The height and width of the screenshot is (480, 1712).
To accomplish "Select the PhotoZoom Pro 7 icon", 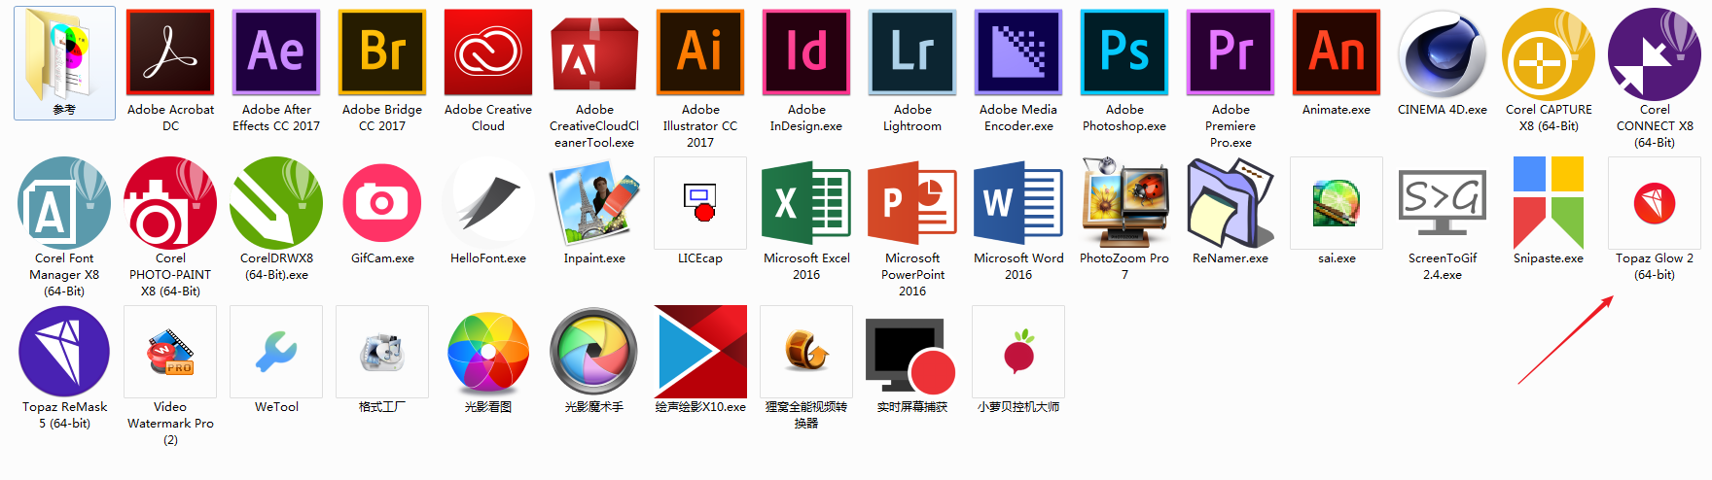I will click(x=1124, y=203).
